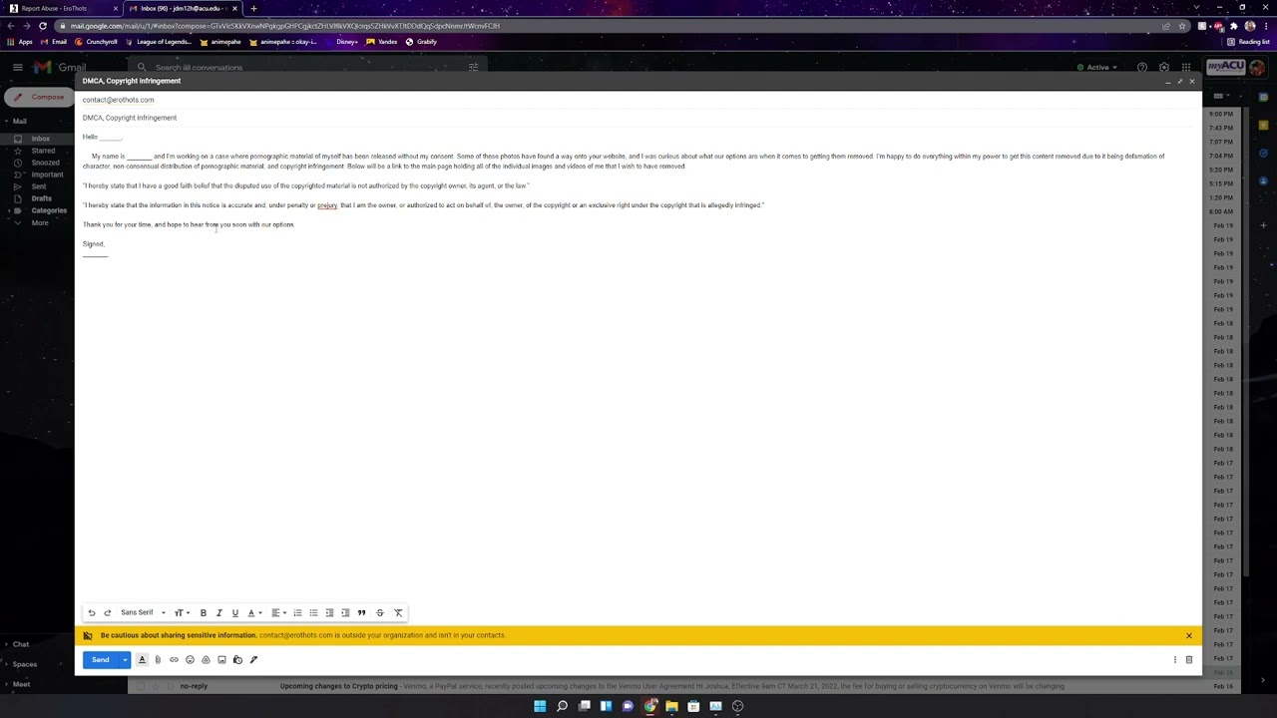Screen dimensions: 1277x718
Task: Click the Search all conversations field
Action: click(309, 67)
